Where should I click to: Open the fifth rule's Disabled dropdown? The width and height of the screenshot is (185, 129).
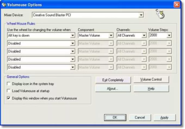(x=41, y=67)
